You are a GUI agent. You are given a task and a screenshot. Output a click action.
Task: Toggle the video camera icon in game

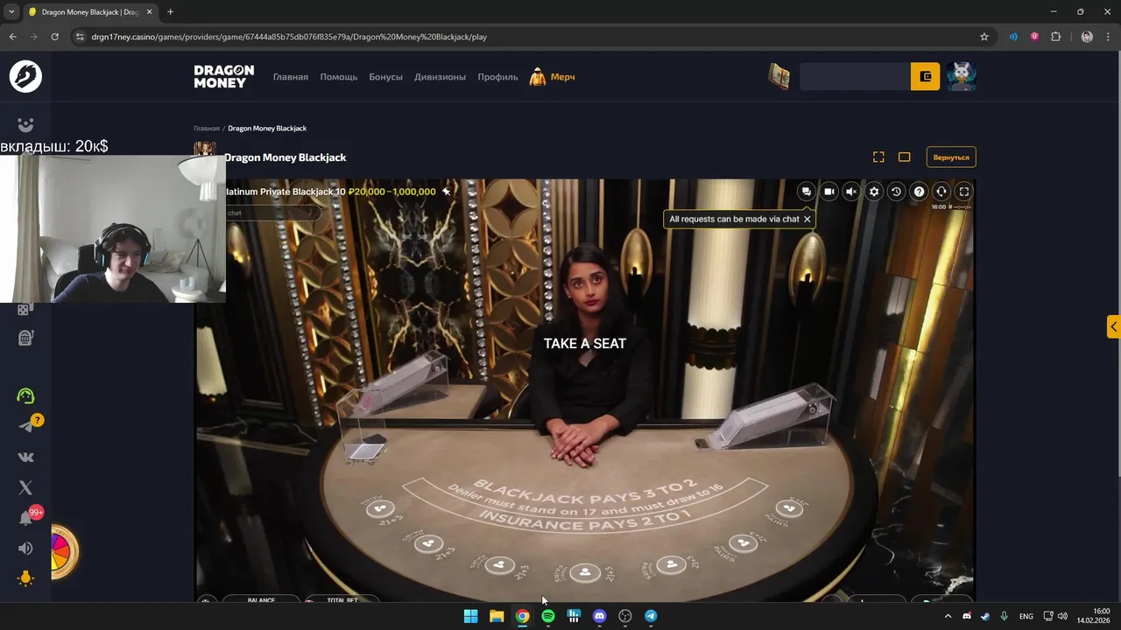pyautogui.click(x=828, y=192)
